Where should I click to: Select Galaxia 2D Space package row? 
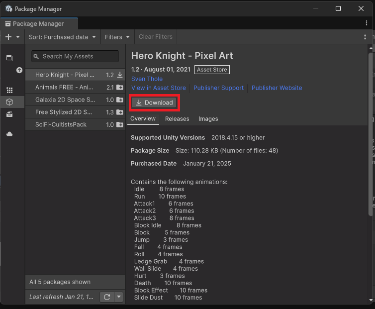click(x=75, y=100)
